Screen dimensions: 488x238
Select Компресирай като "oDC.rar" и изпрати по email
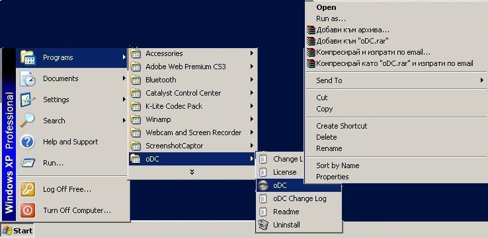pos(394,63)
